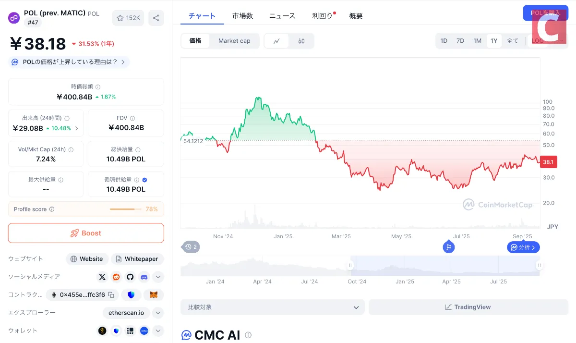
Task: Switch to the 市場数 tab
Action: click(242, 16)
